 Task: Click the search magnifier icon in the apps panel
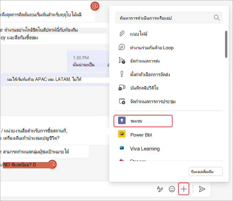[217, 18]
